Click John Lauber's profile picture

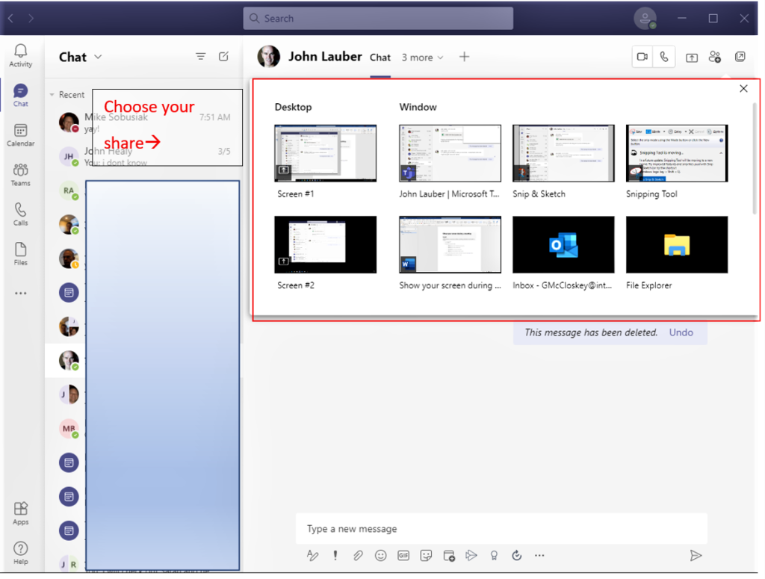tap(269, 57)
